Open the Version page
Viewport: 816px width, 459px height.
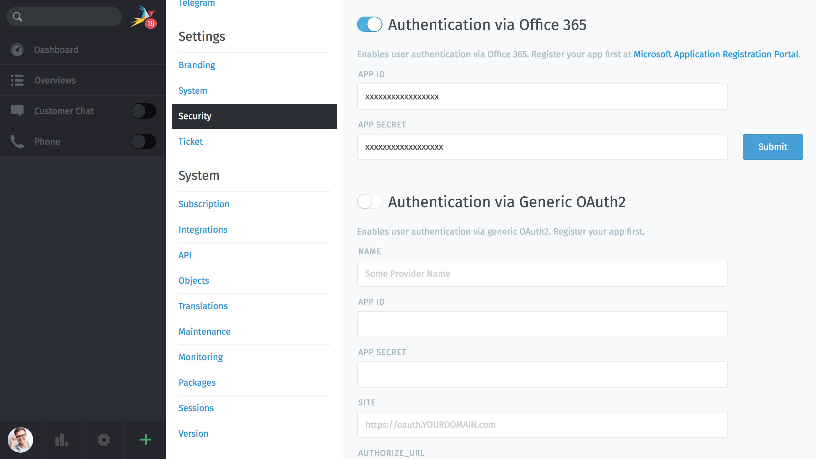coord(193,433)
